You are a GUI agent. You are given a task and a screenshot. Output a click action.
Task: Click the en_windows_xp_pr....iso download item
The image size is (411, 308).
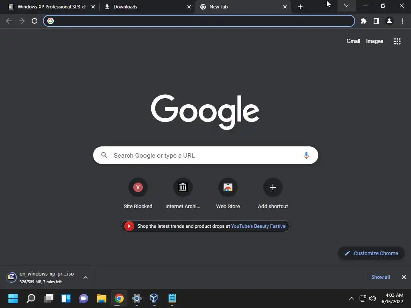point(47,274)
